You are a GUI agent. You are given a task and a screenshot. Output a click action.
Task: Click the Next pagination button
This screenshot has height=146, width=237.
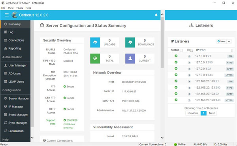click(x=212, y=113)
